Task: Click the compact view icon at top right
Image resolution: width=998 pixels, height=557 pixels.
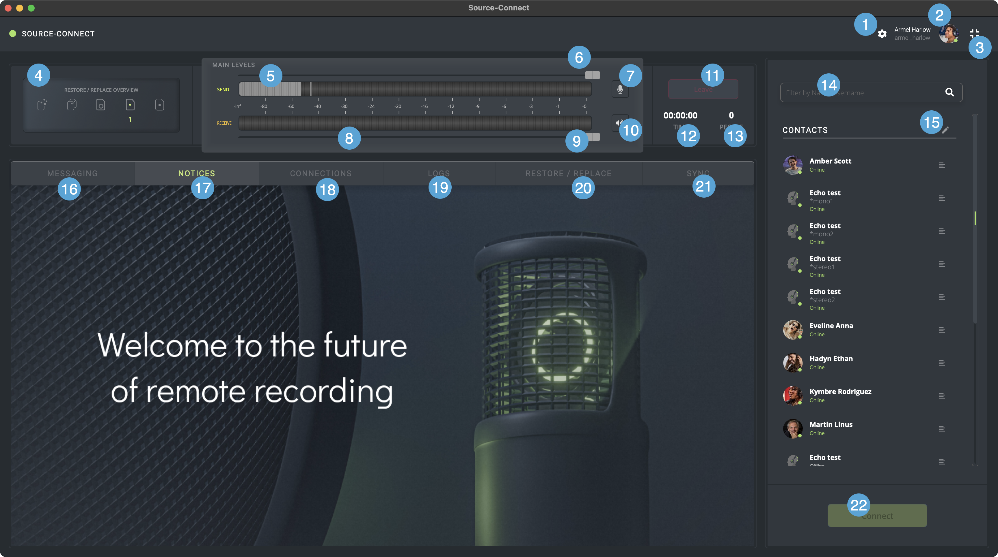Action: tap(974, 34)
